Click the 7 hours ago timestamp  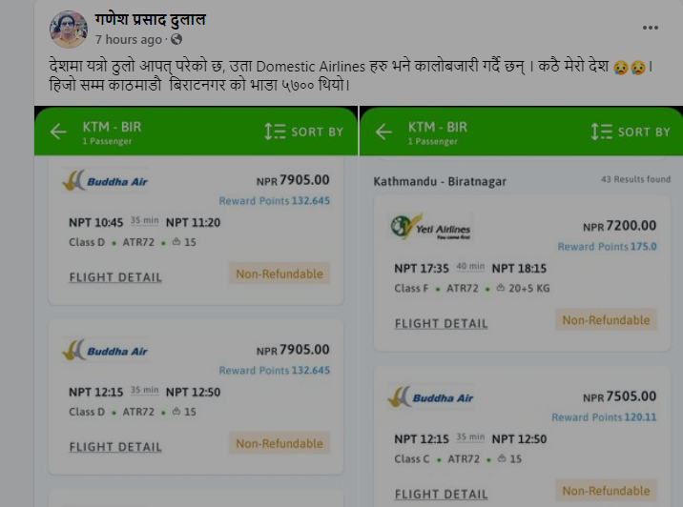pos(129,40)
